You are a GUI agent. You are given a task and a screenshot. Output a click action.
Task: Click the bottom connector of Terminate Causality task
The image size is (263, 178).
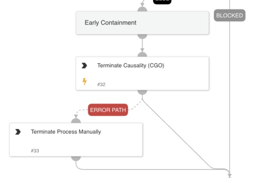[x=142, y=92]
